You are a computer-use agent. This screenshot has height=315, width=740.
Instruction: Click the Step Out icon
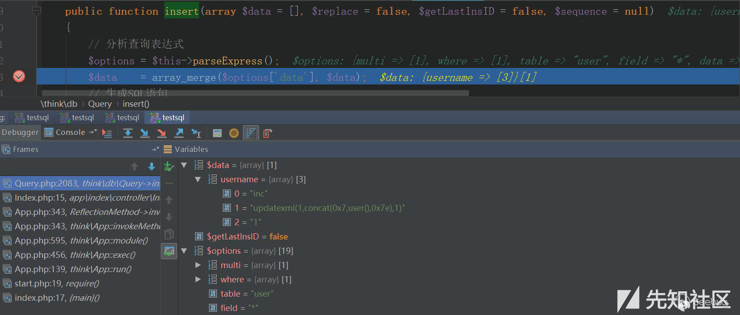click(179, 133)
